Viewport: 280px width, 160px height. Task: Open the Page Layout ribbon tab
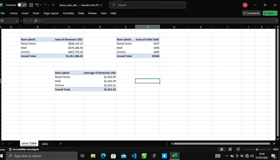51,13
